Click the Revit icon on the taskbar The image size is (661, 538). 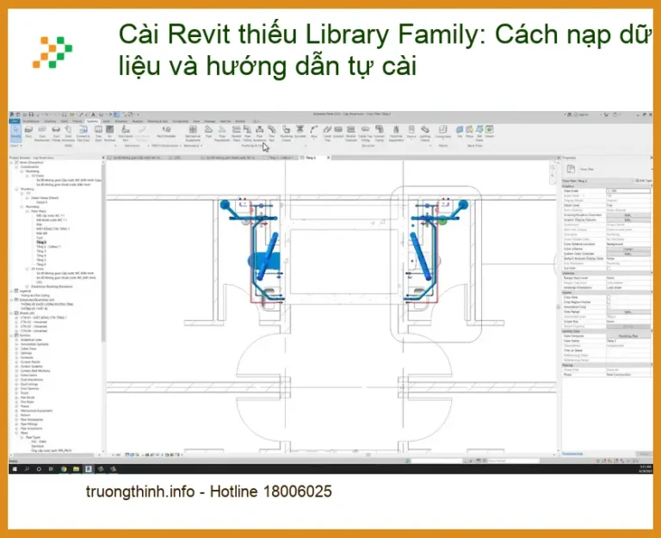(88, 469)
